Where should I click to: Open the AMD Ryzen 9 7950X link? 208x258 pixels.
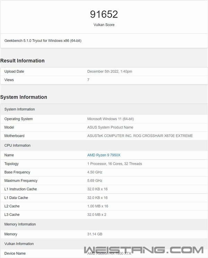tap(104, 155)
